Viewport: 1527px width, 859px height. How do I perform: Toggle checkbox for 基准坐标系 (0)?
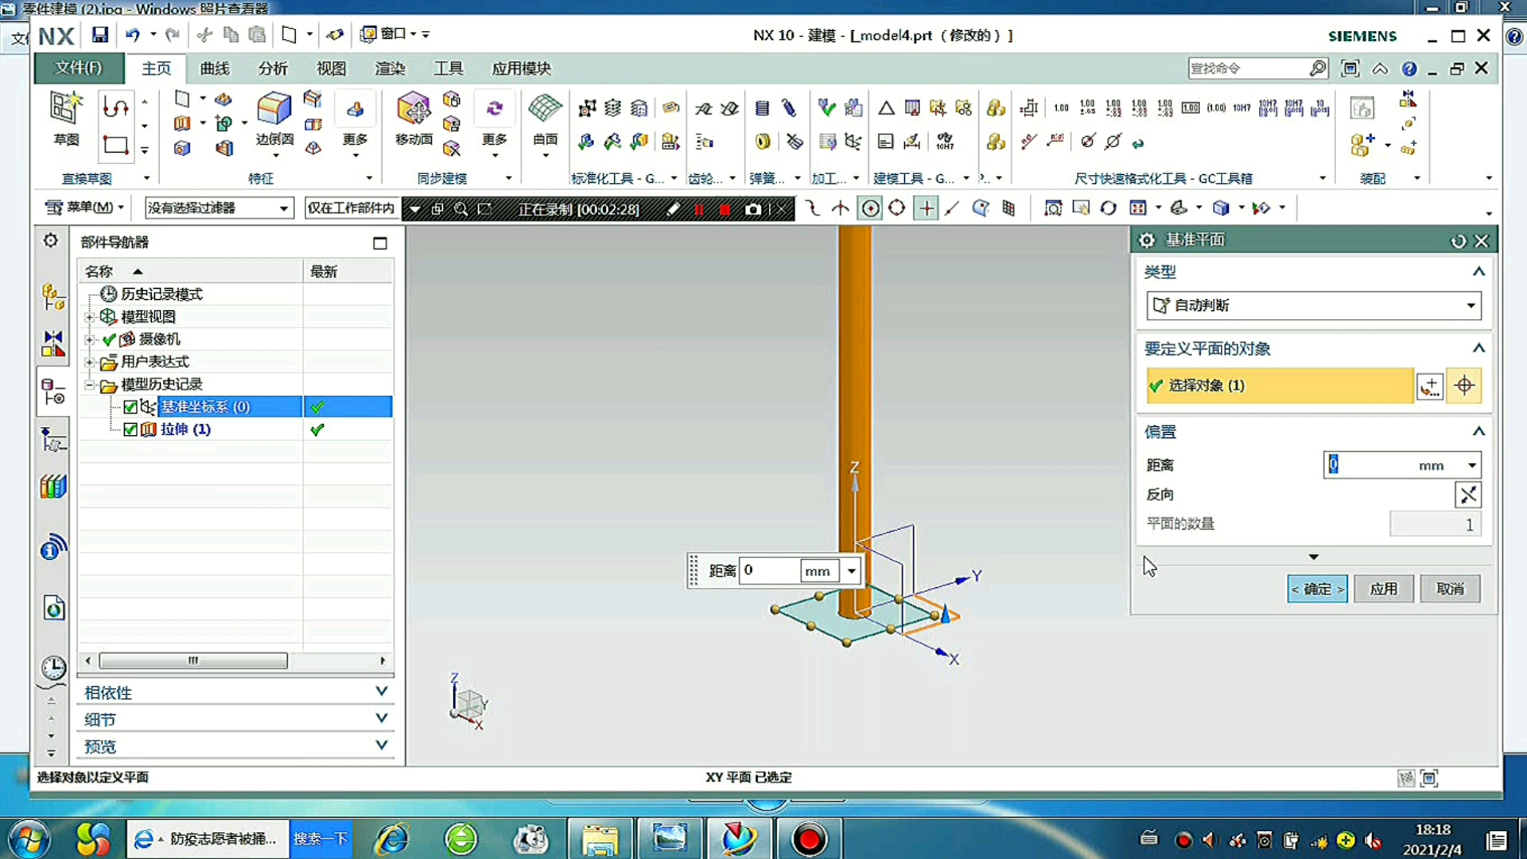click(x=130, y=407)
